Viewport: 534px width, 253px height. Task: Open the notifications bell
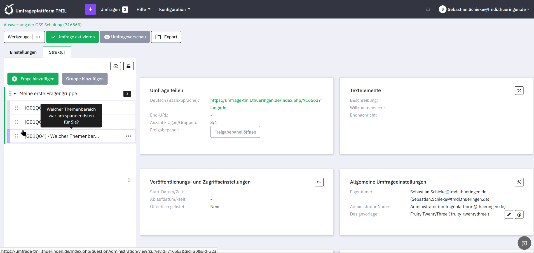(428, 10)
